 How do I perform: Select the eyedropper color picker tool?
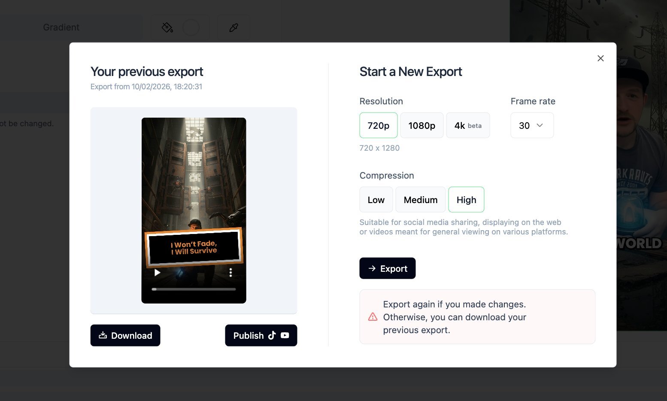tap(233, 27)
